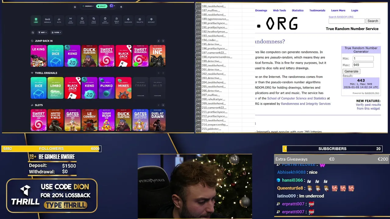Open Learn More menu on RANDOM.ORG
The height and width of the screenshot is (219, 390).
point(338,10)
